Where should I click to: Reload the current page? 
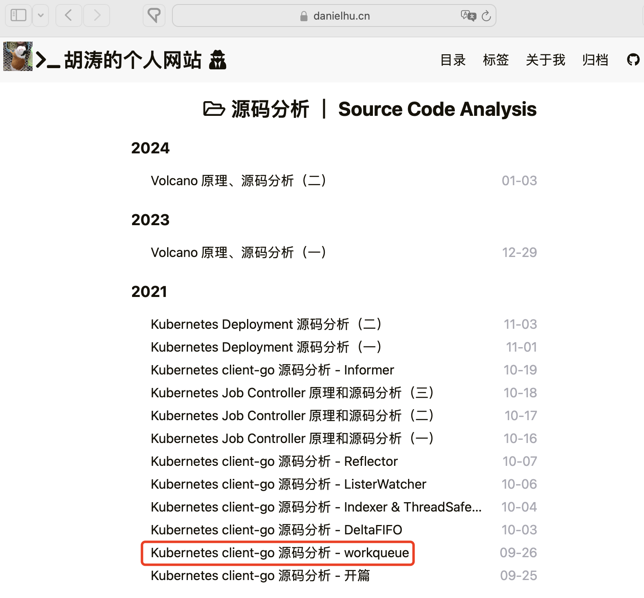(x=486, y=16)
